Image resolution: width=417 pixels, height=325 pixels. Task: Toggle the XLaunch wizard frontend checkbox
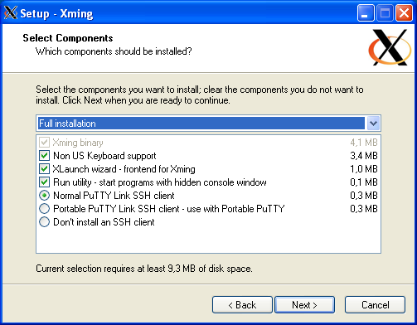(x=44, y=169)
